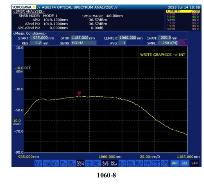Toggle the RES COR status indicator
The height and width of the screenshot is (186, 204).
pyautogui.click(x=47, y=163)
